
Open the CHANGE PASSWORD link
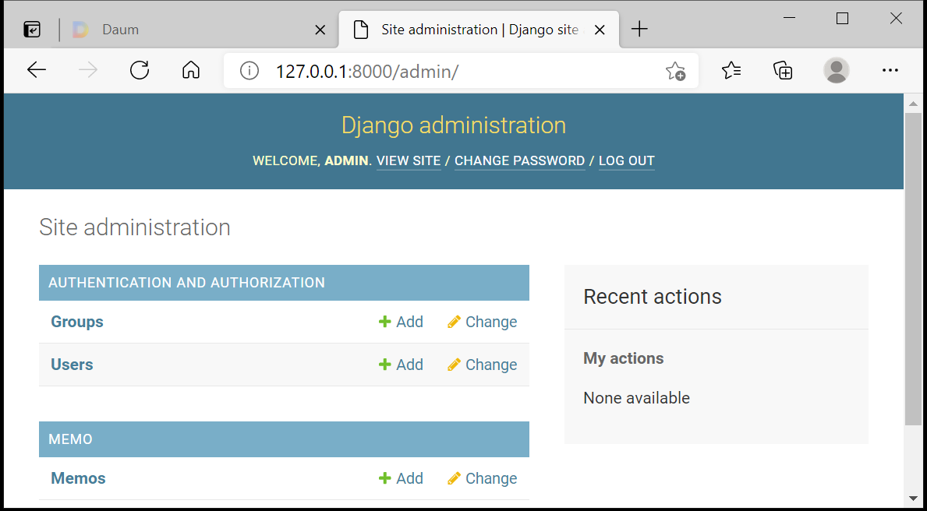520,160
